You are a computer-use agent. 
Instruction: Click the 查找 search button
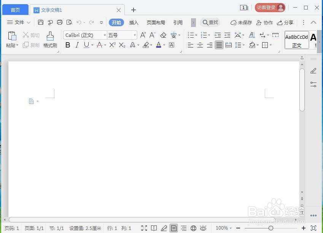pos(210,22)
